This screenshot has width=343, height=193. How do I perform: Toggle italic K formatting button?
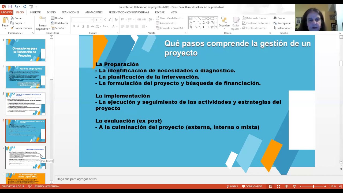click(x=78, y=26)
